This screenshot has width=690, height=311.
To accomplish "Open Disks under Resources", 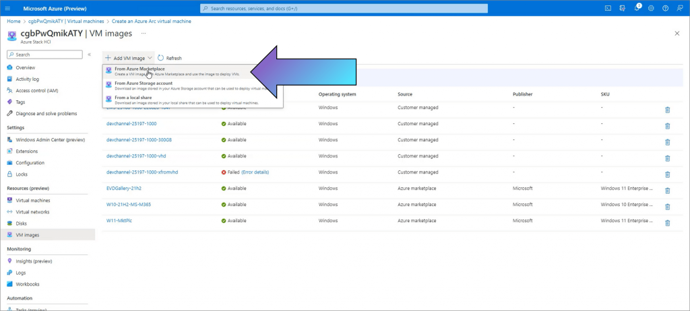I will 21,223.
